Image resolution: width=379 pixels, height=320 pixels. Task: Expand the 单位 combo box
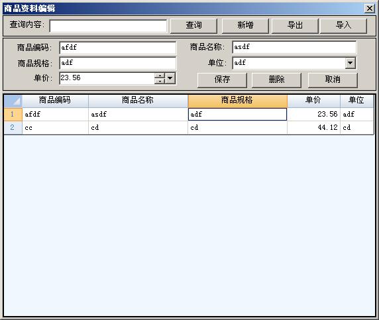[x=351, y=63]
